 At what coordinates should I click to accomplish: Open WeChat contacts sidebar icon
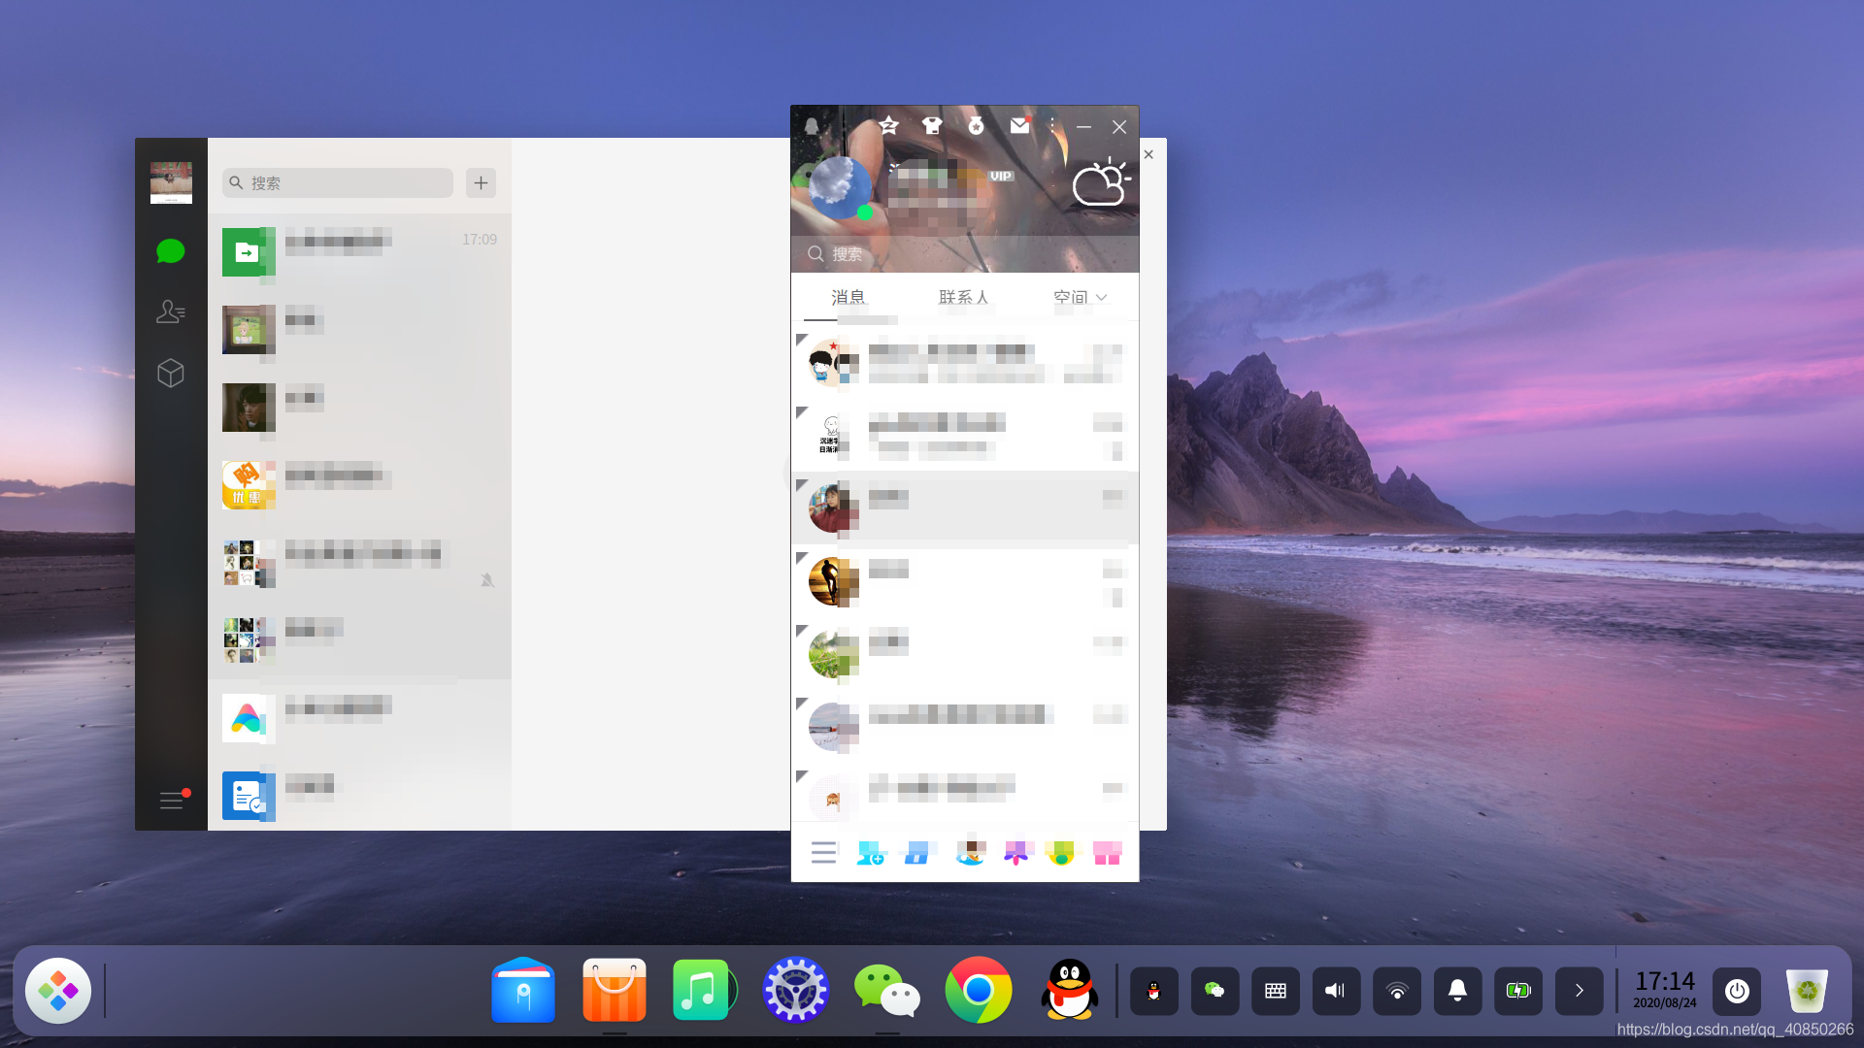pyautogui.click(x=171, y=311)
